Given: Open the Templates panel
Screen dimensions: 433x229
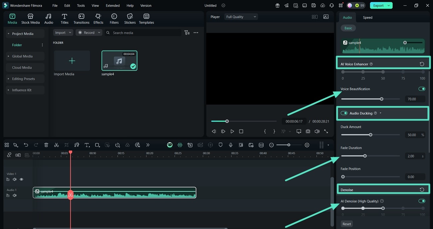Looking at the screenshot, I should pyautogui.click(x=146, y=19).
